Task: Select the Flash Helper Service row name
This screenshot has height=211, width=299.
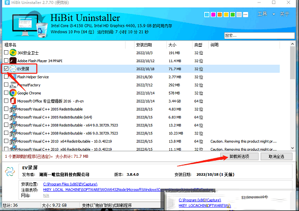Action: tap(33, 77)
